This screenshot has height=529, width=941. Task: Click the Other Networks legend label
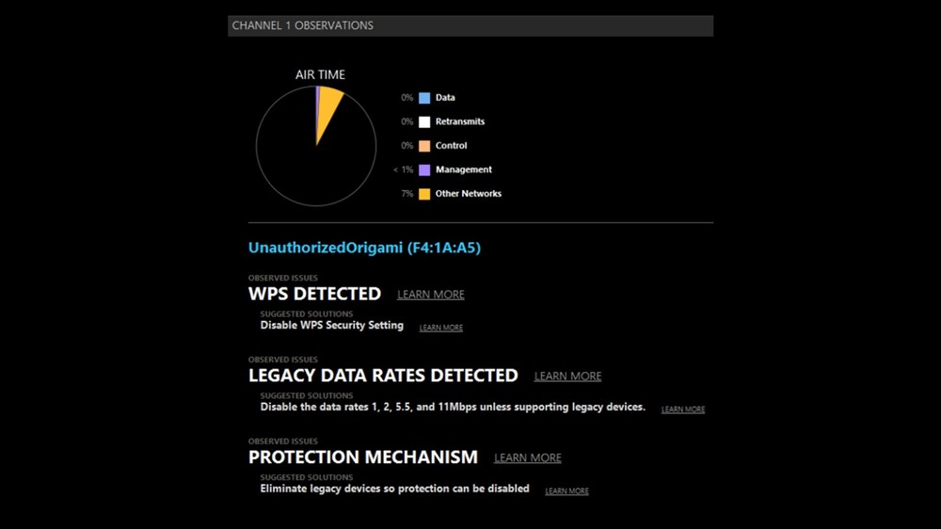(468, 194)
